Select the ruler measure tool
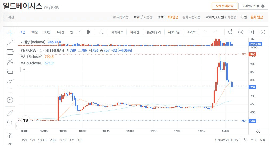This screenshot has width=270, height=146. (x=10, y=113)
